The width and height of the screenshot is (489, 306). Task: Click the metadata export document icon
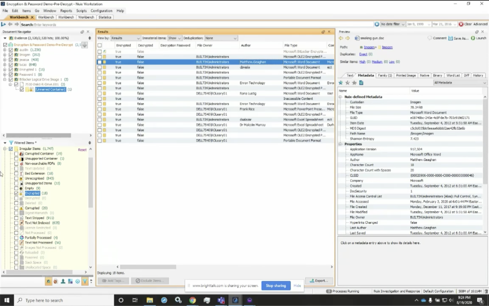(361, 83)
